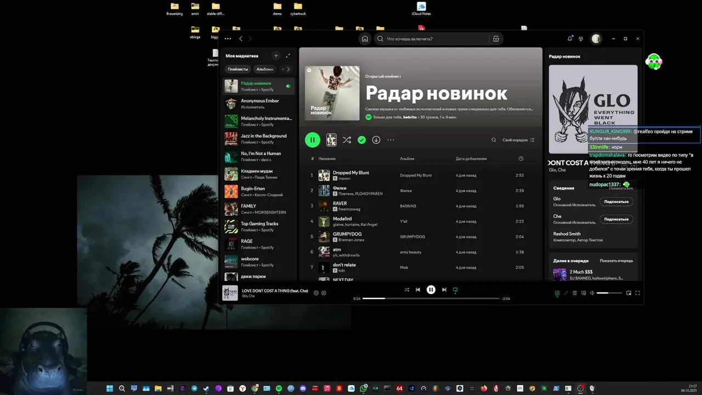The width and height of the screenshot is (702, 395).
Task: Open the Jazz in the Background playlist
Action: click(x=259, y=139)
